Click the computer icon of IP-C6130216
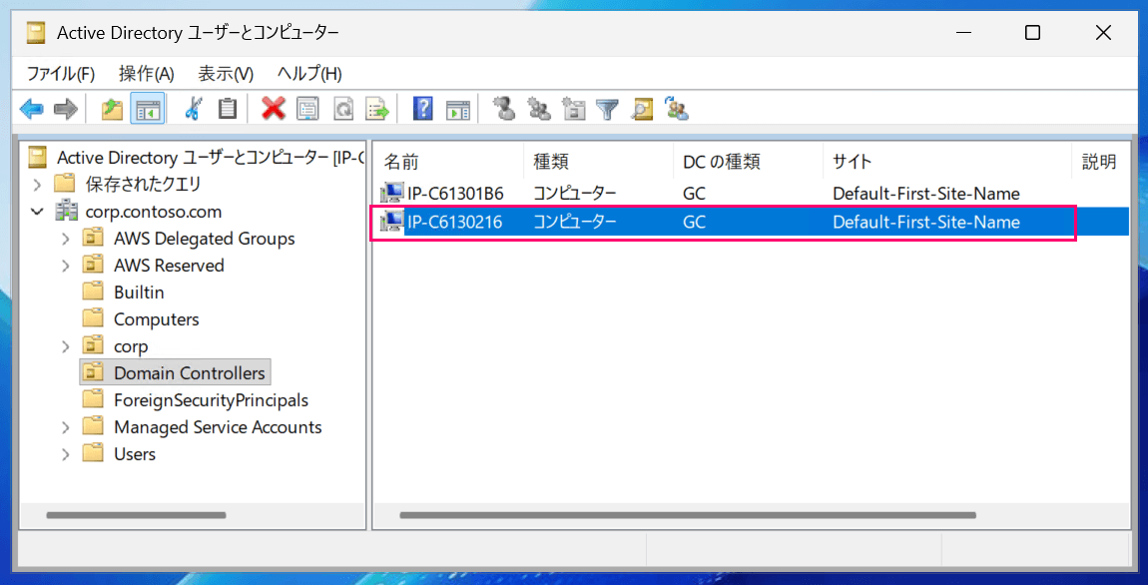 pyautogui.click(x=391, y=222)
